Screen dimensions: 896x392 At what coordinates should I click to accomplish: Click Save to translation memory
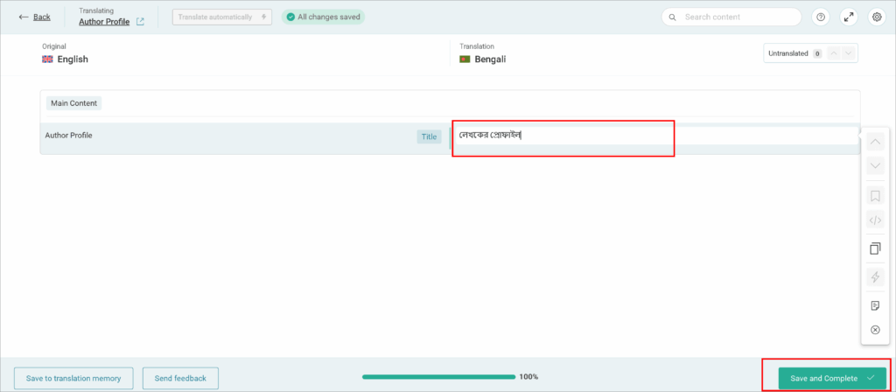click(x=73, y=378)
